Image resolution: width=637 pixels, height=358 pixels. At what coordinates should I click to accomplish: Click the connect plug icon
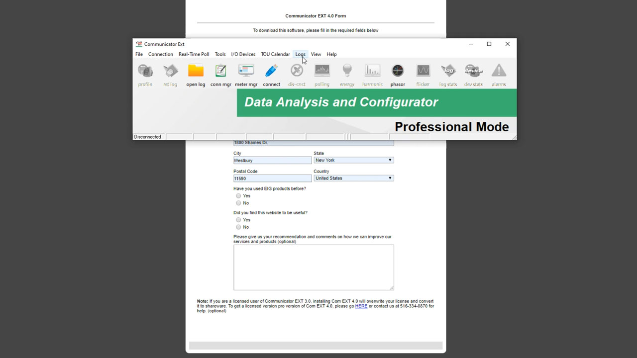point(271,75)
